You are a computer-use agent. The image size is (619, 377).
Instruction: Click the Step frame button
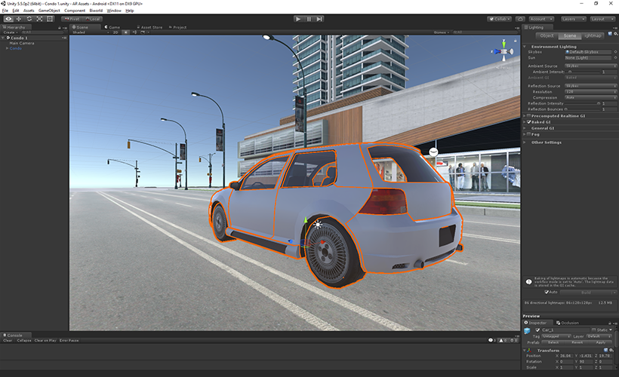(x=319, y=19)
